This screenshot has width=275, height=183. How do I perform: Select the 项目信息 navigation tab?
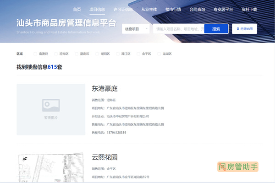[97, 10]
